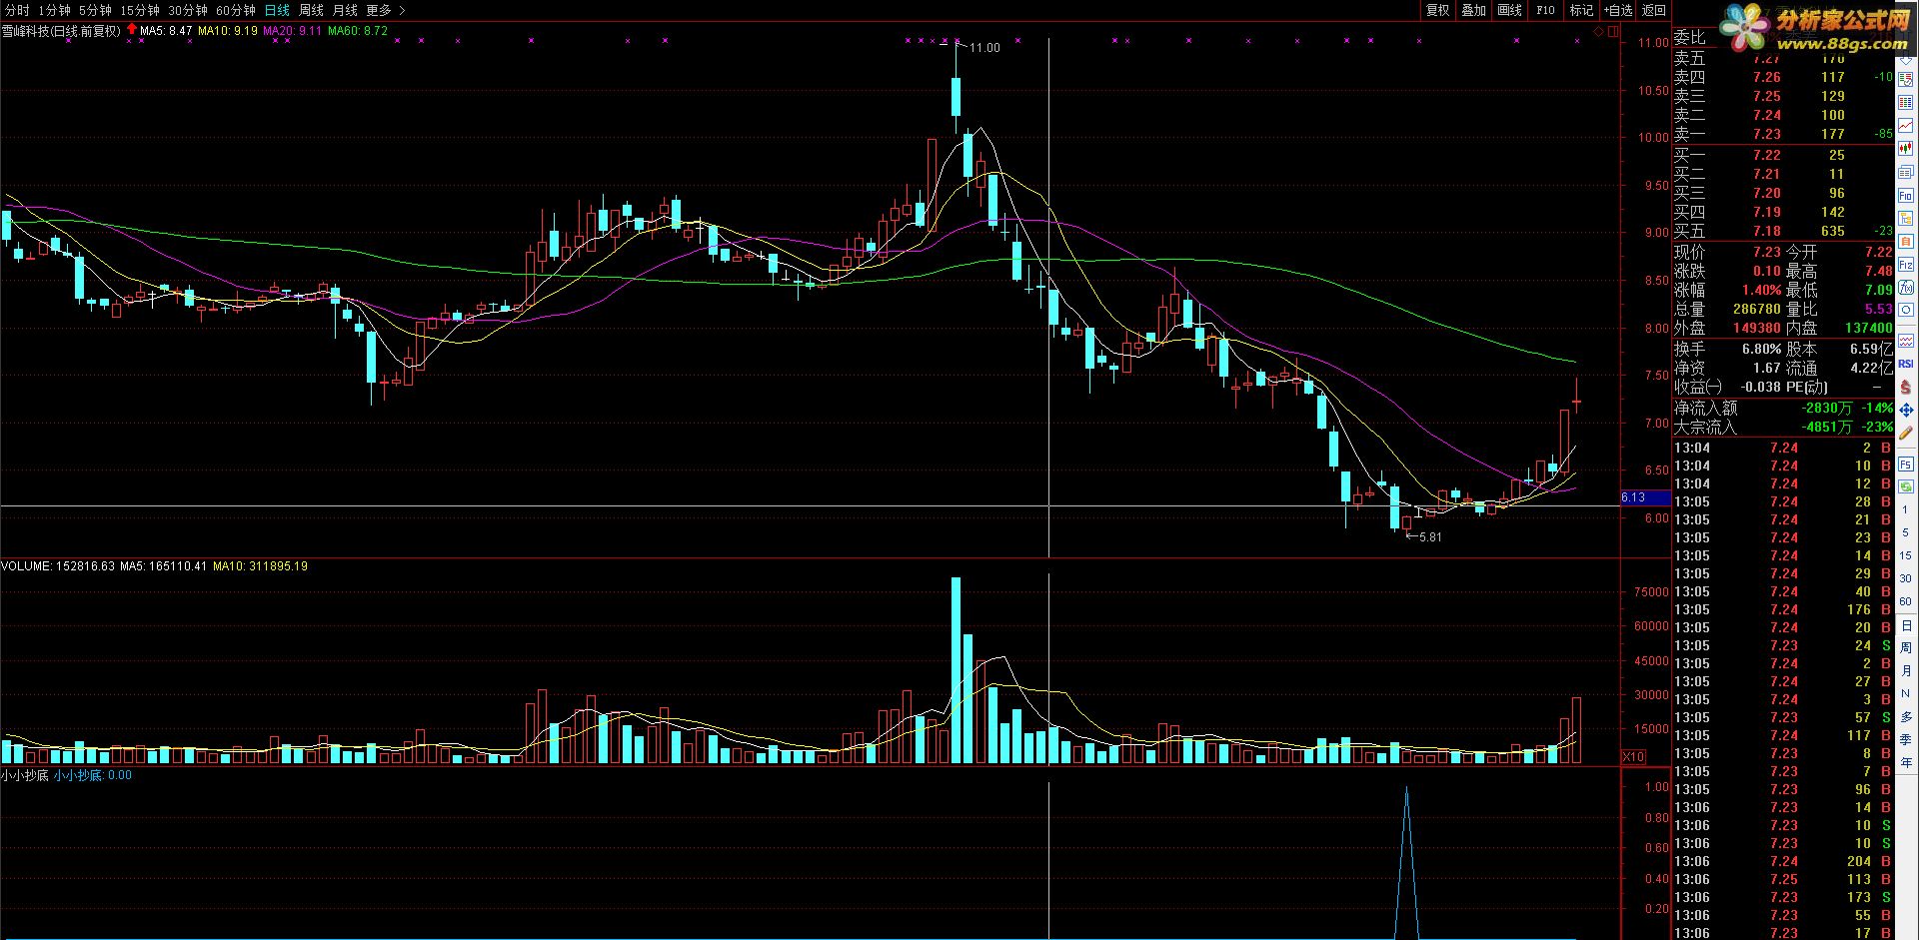
Task: Click the 5.81 low price annotation
Action: 1430,537
